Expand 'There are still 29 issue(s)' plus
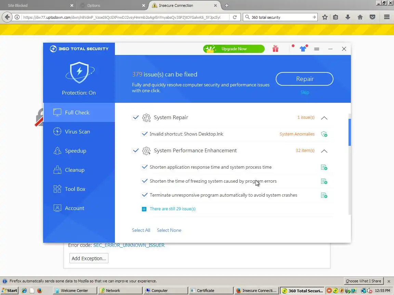The height and width of the screenshot is (295, 394). (x=144, y=209)
